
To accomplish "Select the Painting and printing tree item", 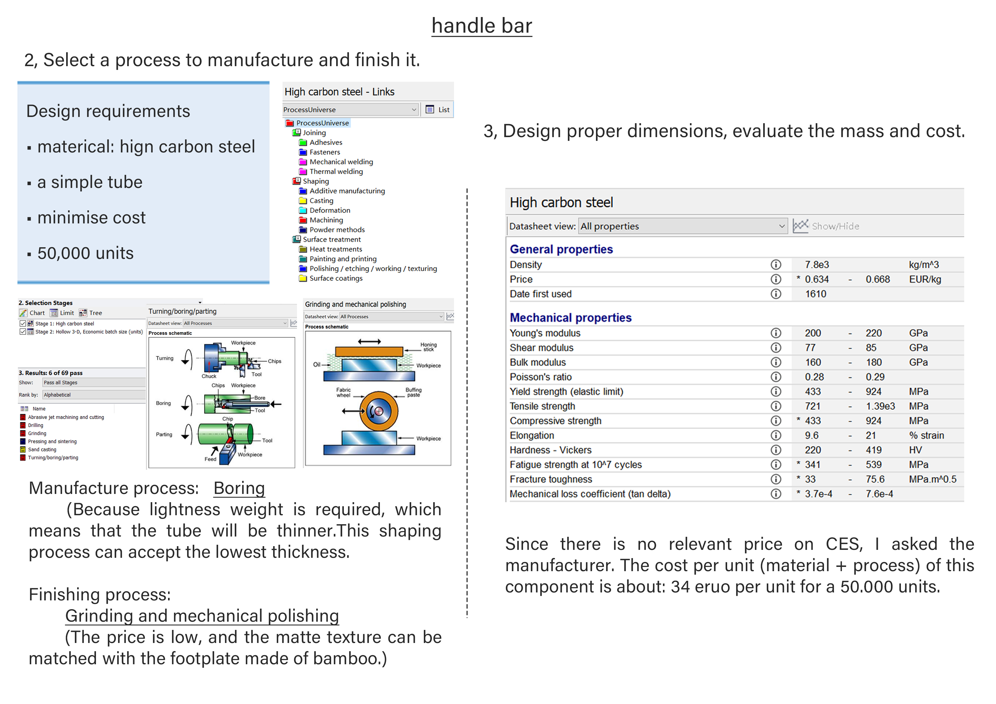I will coord(343,259).
